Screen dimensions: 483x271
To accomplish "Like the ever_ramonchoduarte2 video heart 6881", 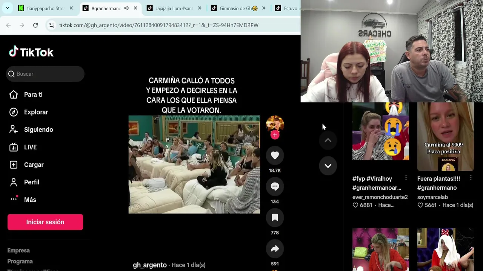I will 355,205.
